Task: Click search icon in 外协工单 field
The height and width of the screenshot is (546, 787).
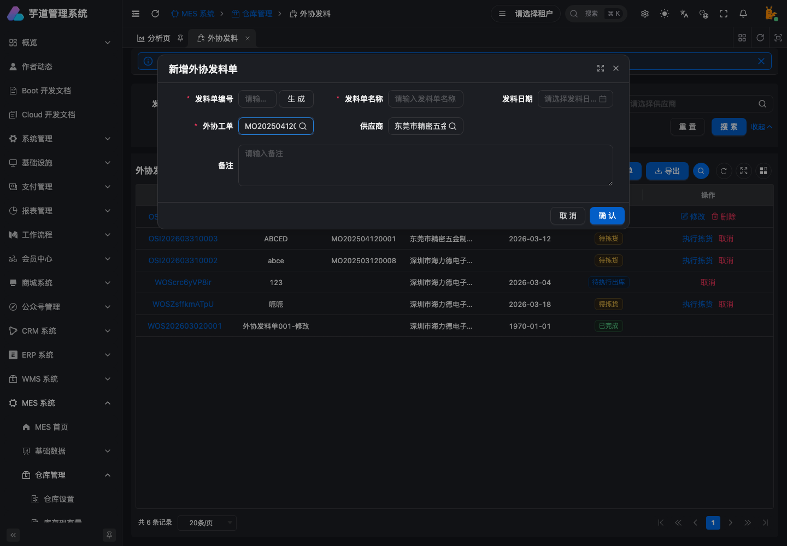Action: click(x=303, y=126)
